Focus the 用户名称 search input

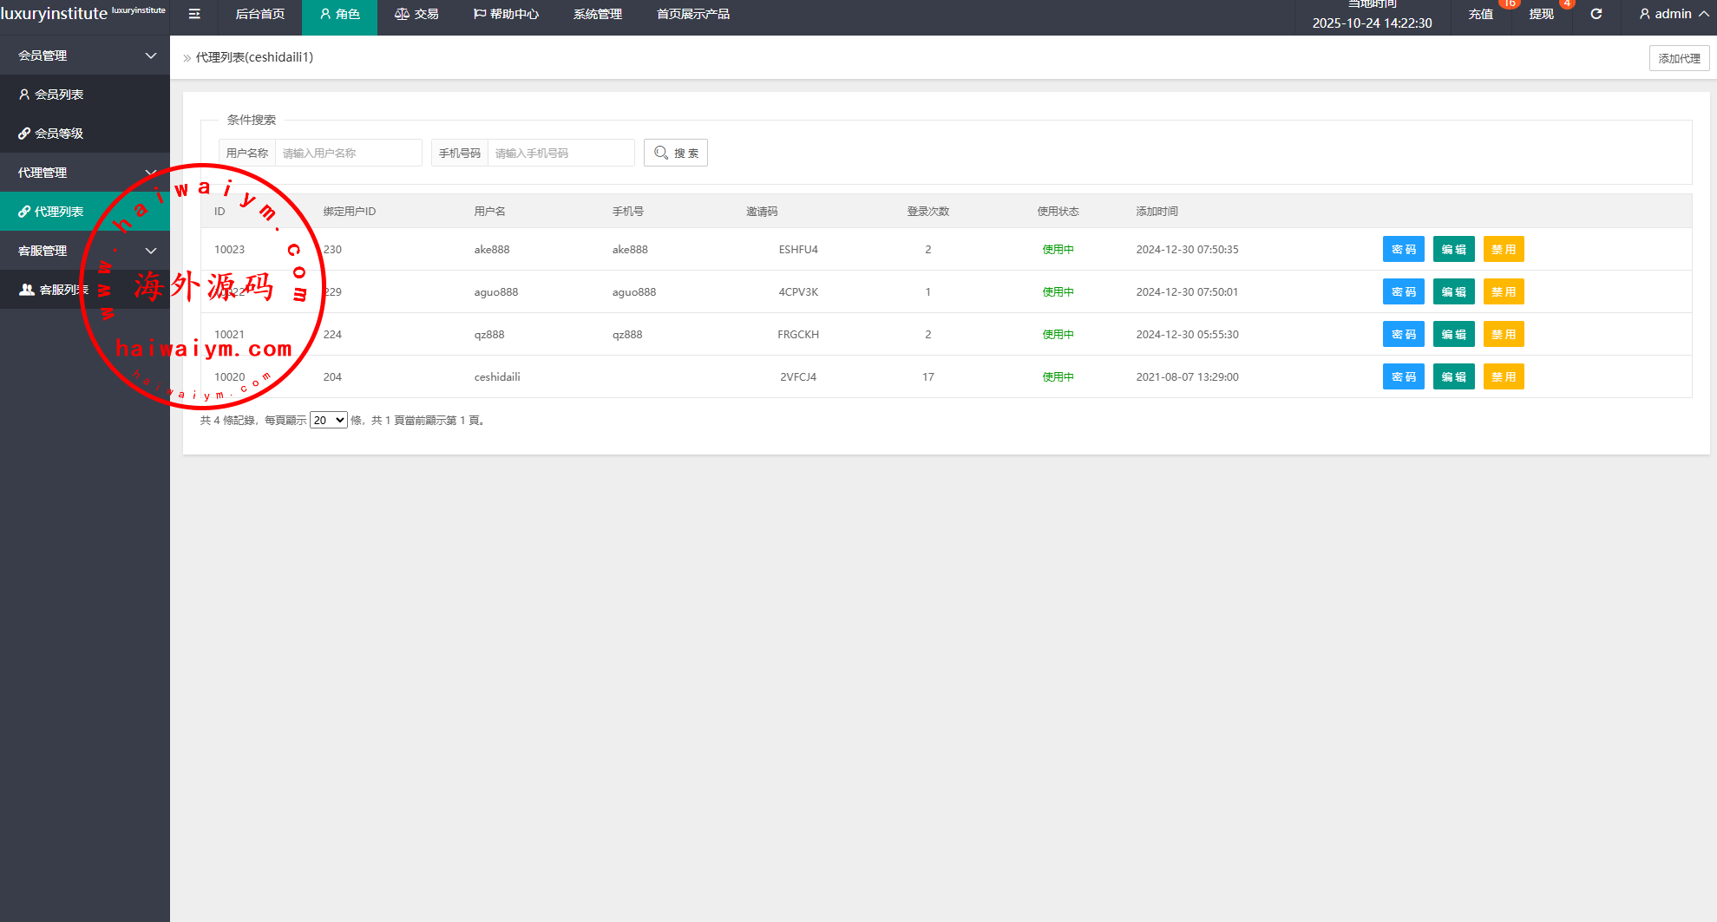pos(348,153)
